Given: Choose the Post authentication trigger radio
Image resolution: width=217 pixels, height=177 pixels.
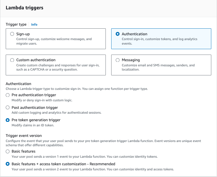Looking at the screenshot, I should [x=8, y=107].
